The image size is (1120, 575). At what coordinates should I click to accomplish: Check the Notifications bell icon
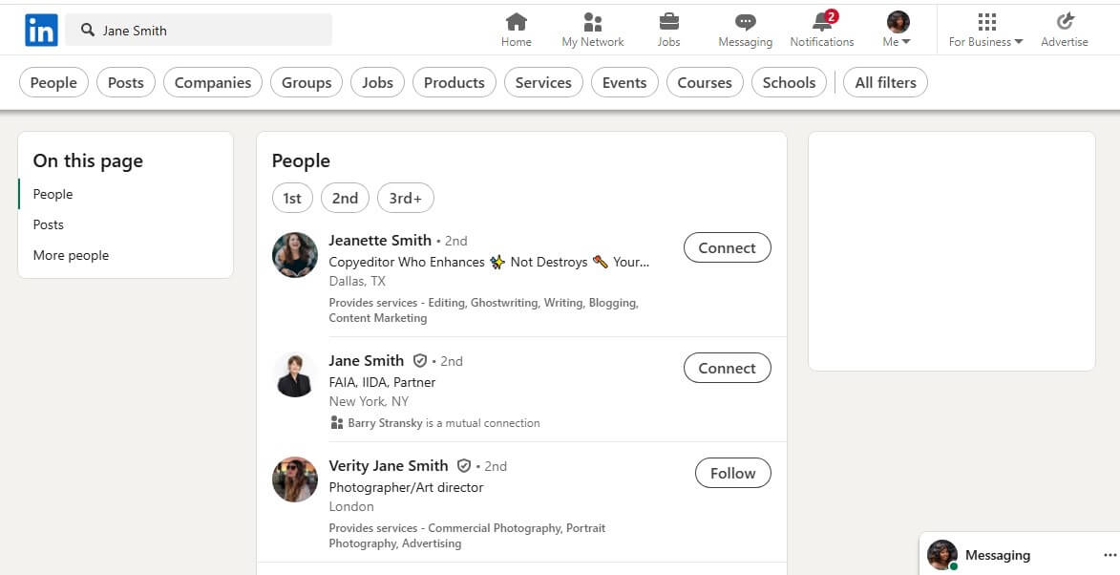(821, 22)
